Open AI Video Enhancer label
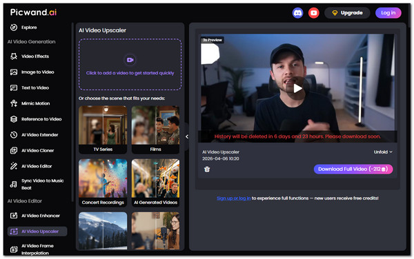 (41, 216)
